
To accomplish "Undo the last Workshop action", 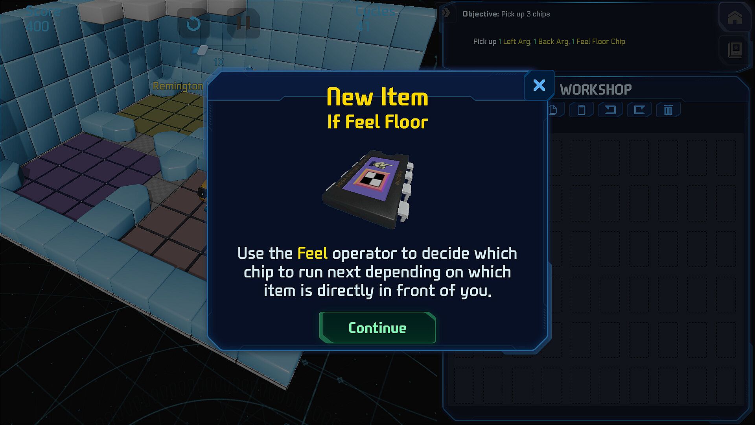I will pyautogui.click(x=610, y=110).
